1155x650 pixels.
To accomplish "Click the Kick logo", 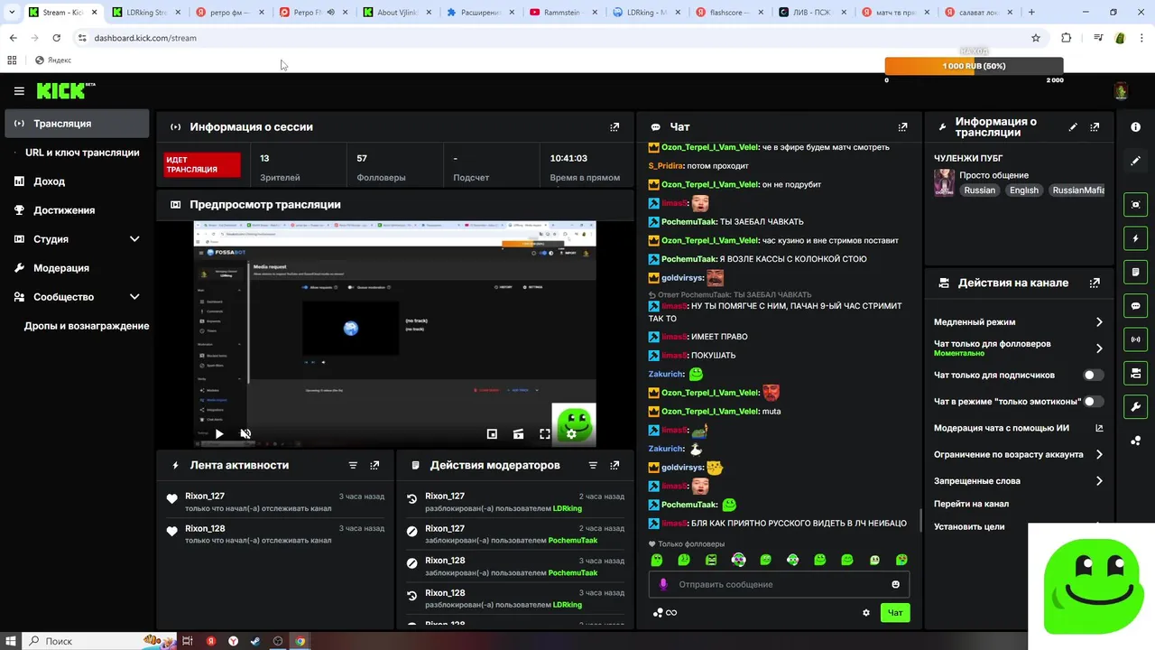I will [65, 90].
